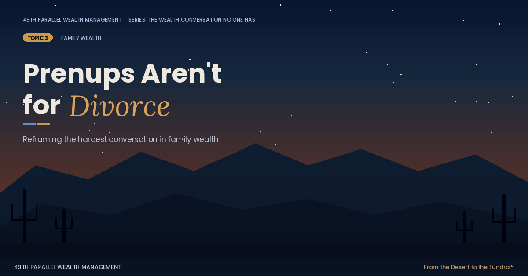Viewport: 528px width, 276px height.
Task: Click the small cactus on the right side
Action: [x=464, y=226]
